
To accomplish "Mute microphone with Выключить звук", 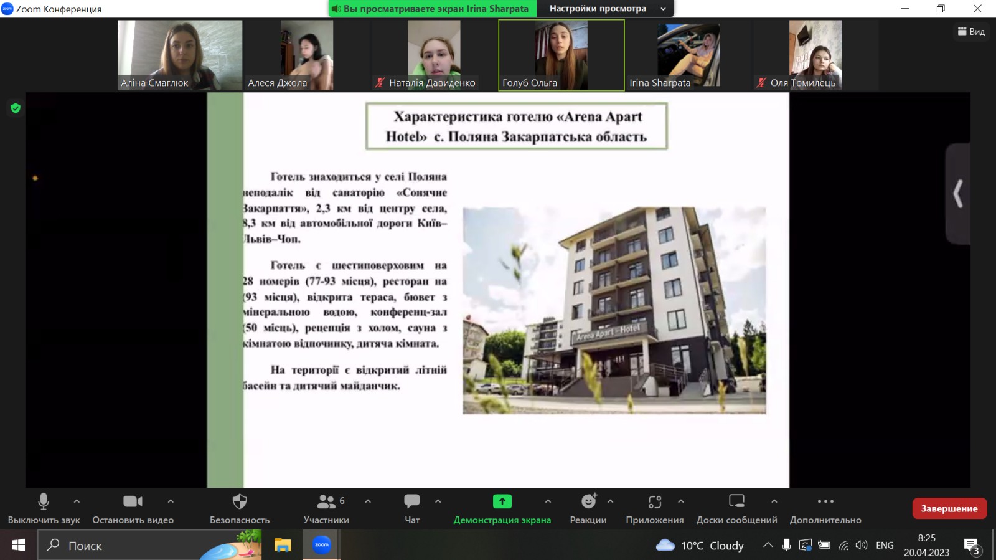I will pos(44,502).
